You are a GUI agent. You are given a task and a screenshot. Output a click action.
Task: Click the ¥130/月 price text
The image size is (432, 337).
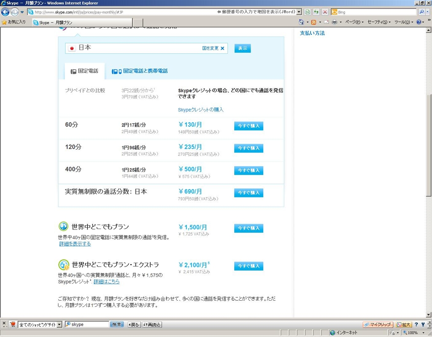pos(190,124)
